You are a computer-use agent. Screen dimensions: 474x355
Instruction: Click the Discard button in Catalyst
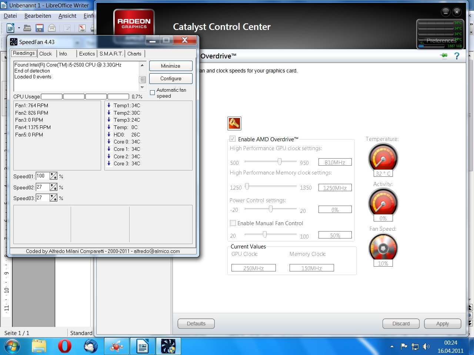click(401, 324)
